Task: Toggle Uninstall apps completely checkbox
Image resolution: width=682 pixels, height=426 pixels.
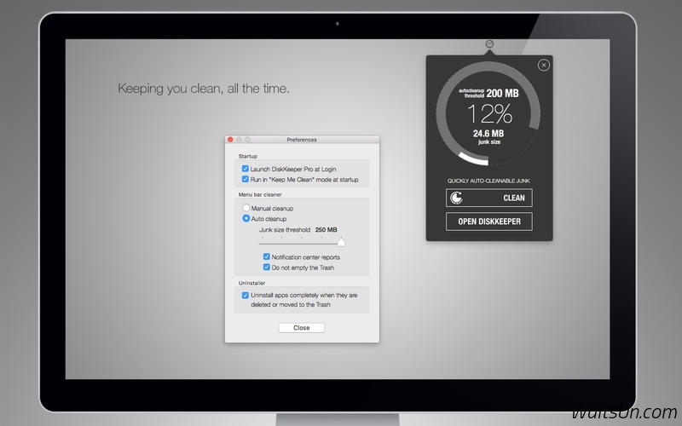Action: [246, 295]
